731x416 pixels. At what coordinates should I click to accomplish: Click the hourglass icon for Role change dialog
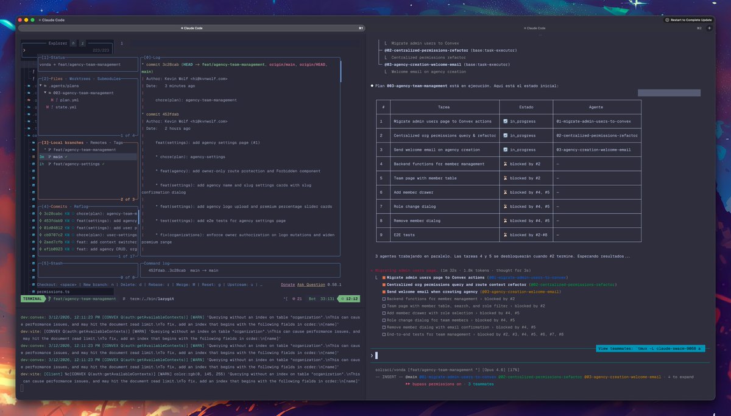coord(506,206)
